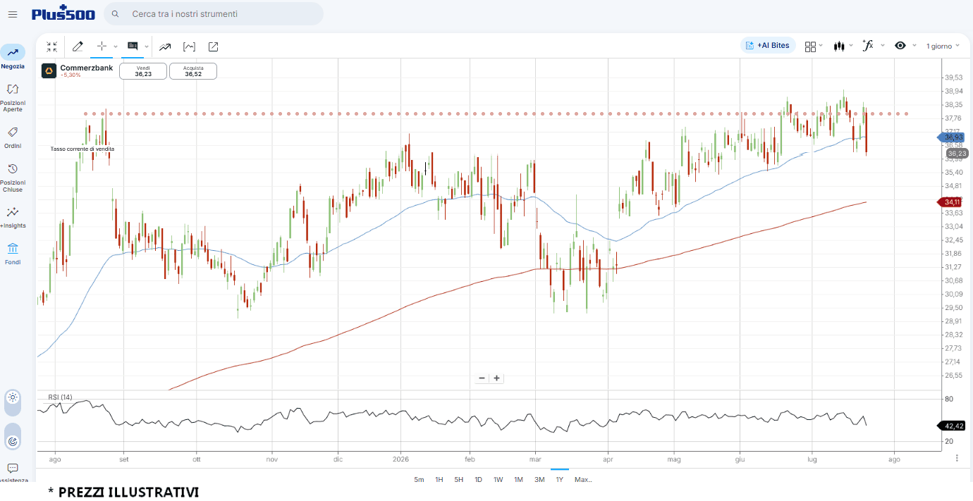973x501 pixels.
Task: Open the 1 giorno interval dropdown
Action: point(943,46)
